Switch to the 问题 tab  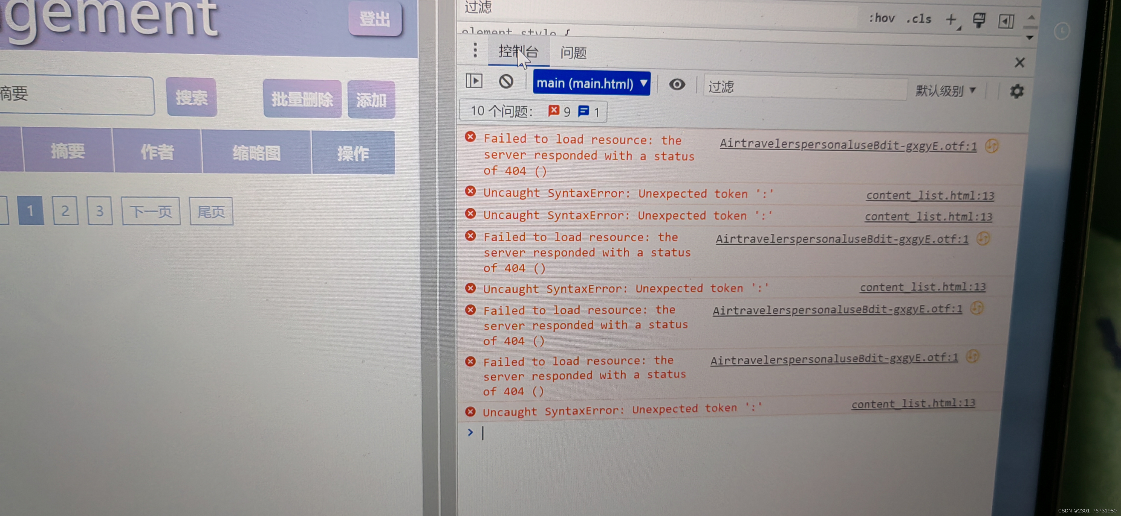[573, 52]
